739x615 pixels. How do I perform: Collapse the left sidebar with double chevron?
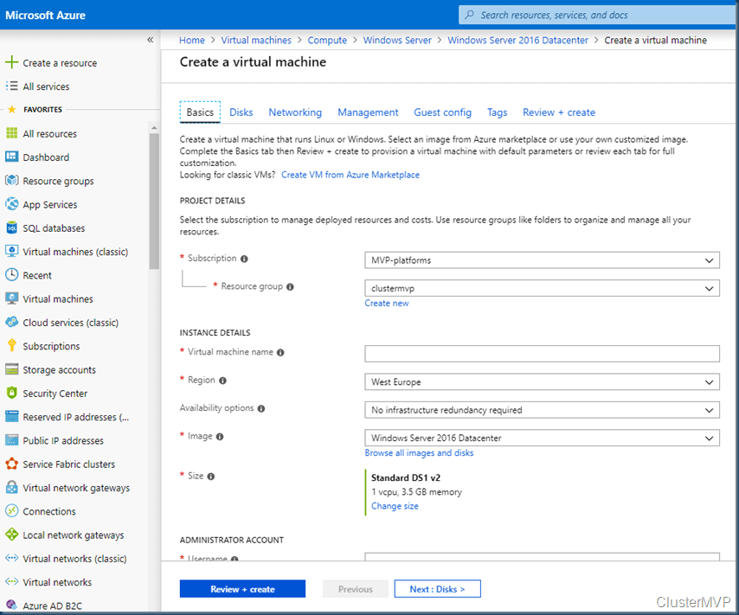point(150,40)
